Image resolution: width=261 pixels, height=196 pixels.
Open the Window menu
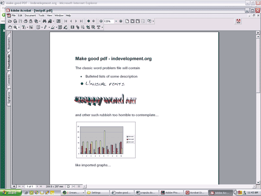coord(59,16)
